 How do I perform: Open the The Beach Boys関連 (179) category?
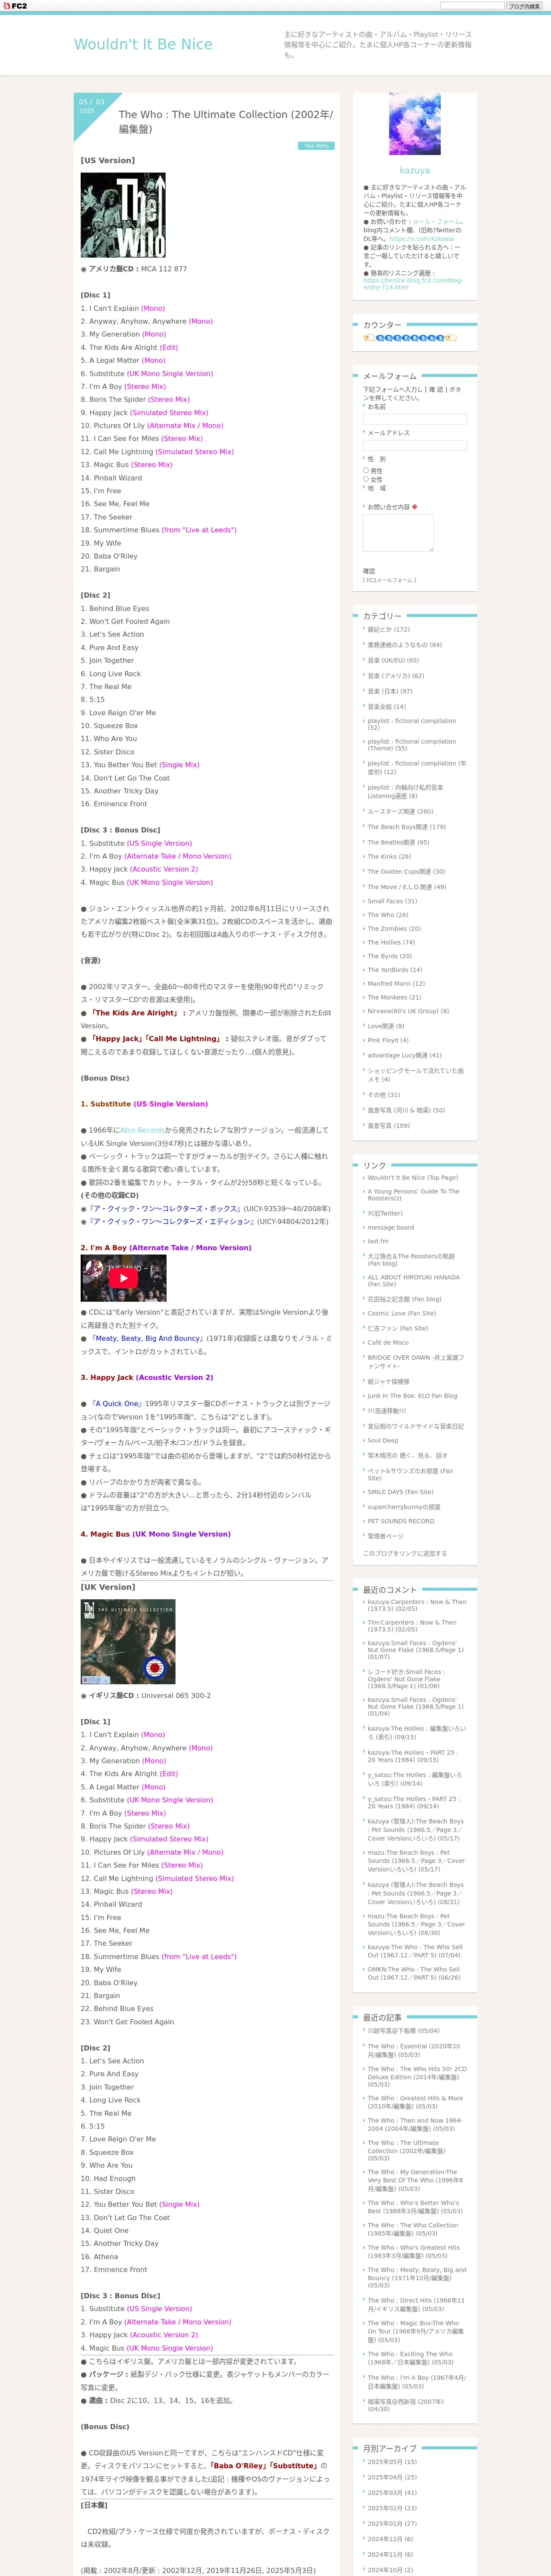click(406, 827)
